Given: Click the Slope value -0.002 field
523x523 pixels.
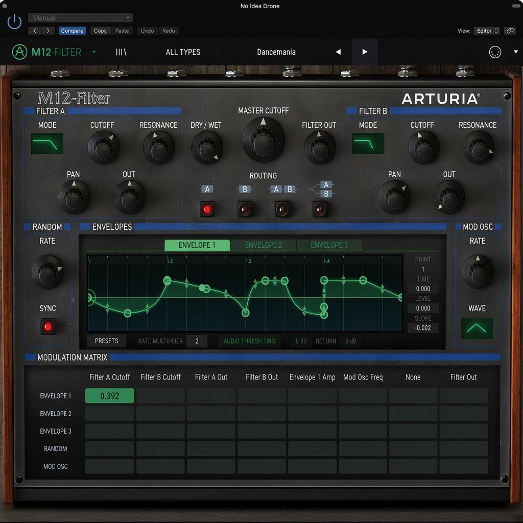Looking at the screenshot, I should pos(423,328).
